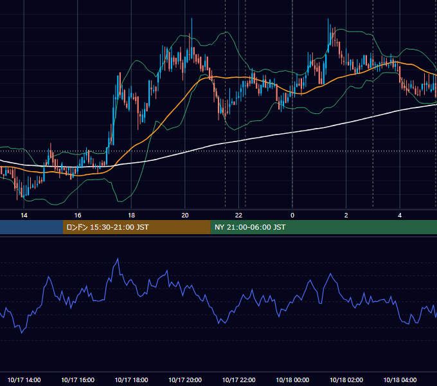Viewport: 437px width, 386px height.
Task: Click hour label 20 on price chart axis
Action: pyautogui.click(x=185, y=216)
